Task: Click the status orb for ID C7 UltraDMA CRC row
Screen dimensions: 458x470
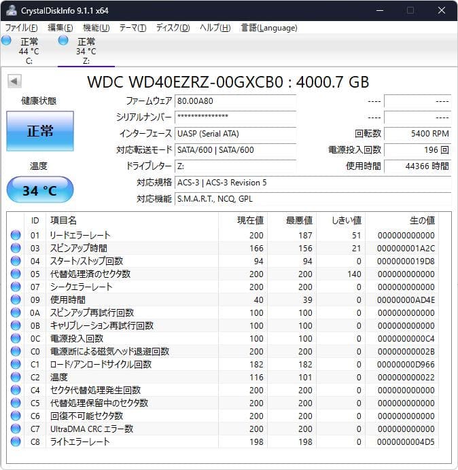Action: 16,429
